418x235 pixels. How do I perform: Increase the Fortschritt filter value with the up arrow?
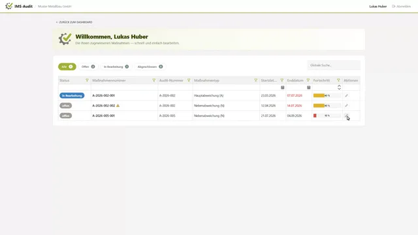coord(339,86)
